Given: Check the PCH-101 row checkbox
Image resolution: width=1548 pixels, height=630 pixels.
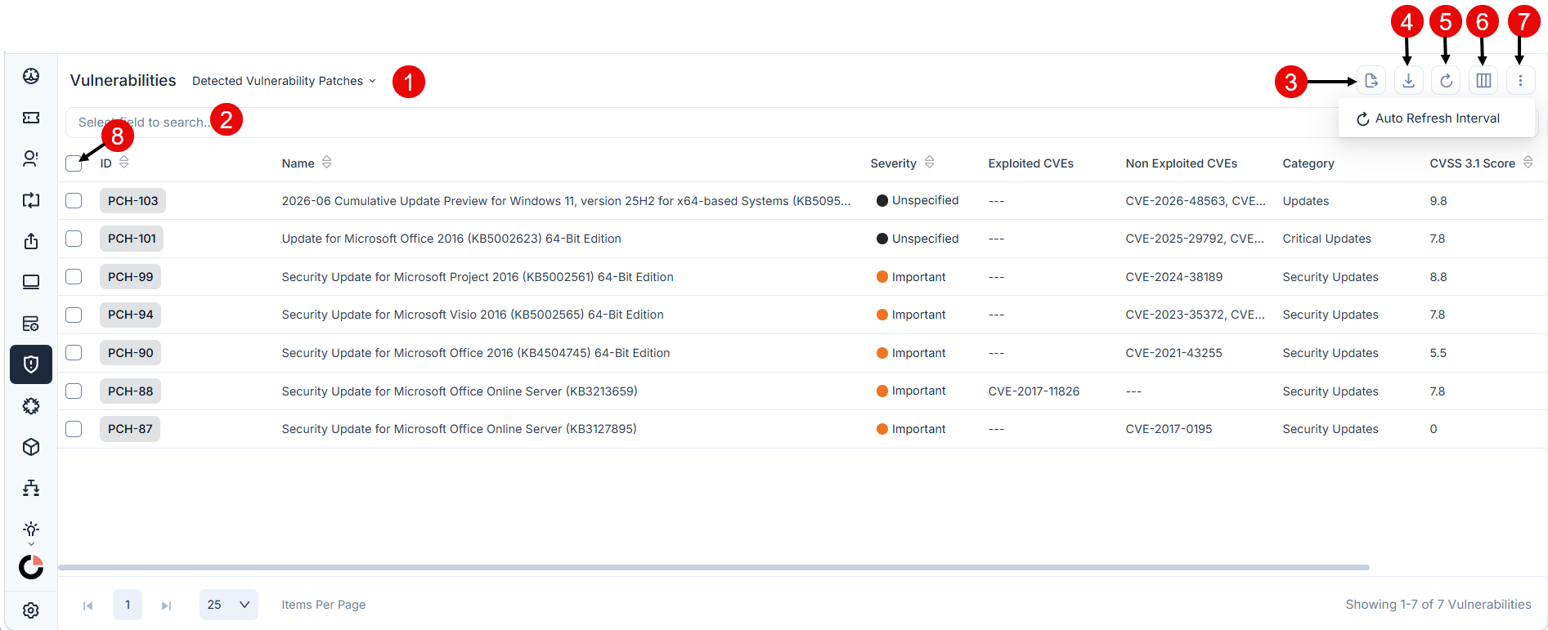Looking at the screenshot, I should [74, 239].
